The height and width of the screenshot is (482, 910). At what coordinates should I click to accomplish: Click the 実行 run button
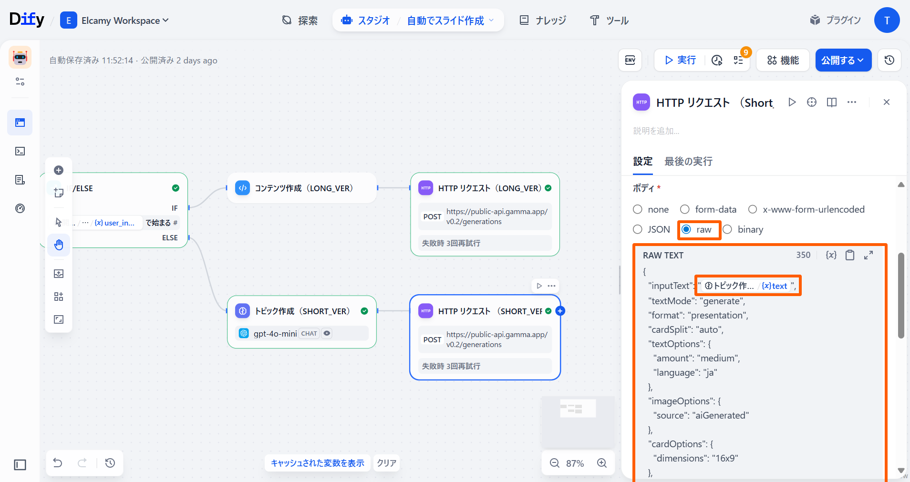pyautogui.click(x=681, y=60)
